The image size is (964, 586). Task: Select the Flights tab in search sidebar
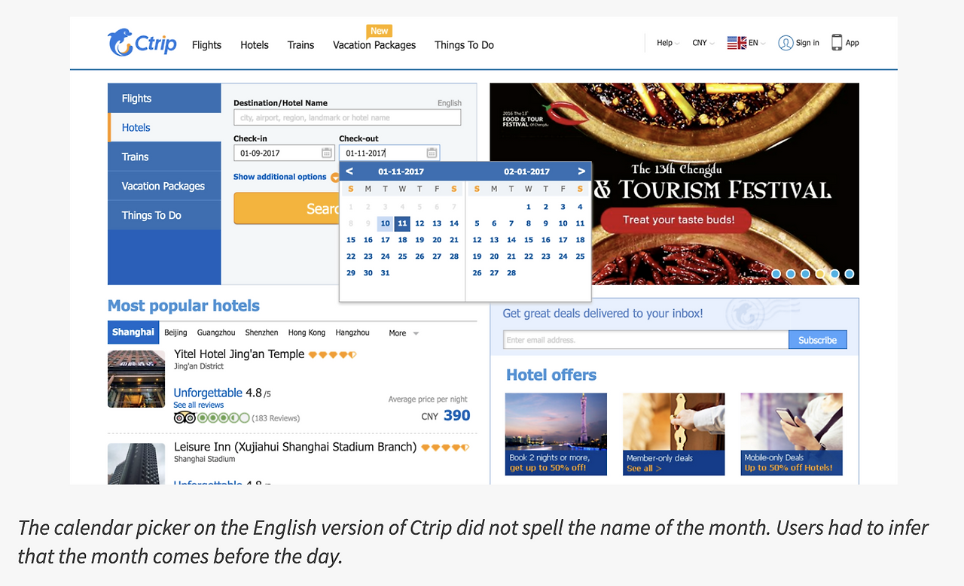coord(164,98)
